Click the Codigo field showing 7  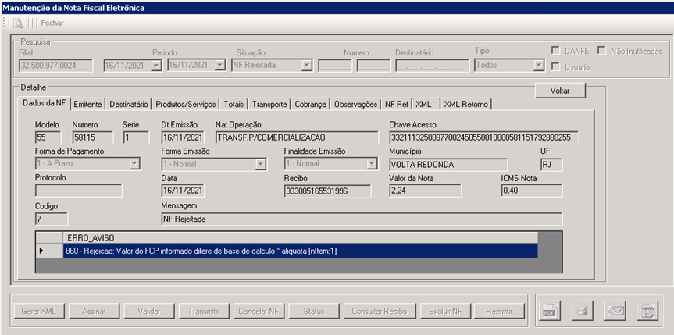[51, 219]
